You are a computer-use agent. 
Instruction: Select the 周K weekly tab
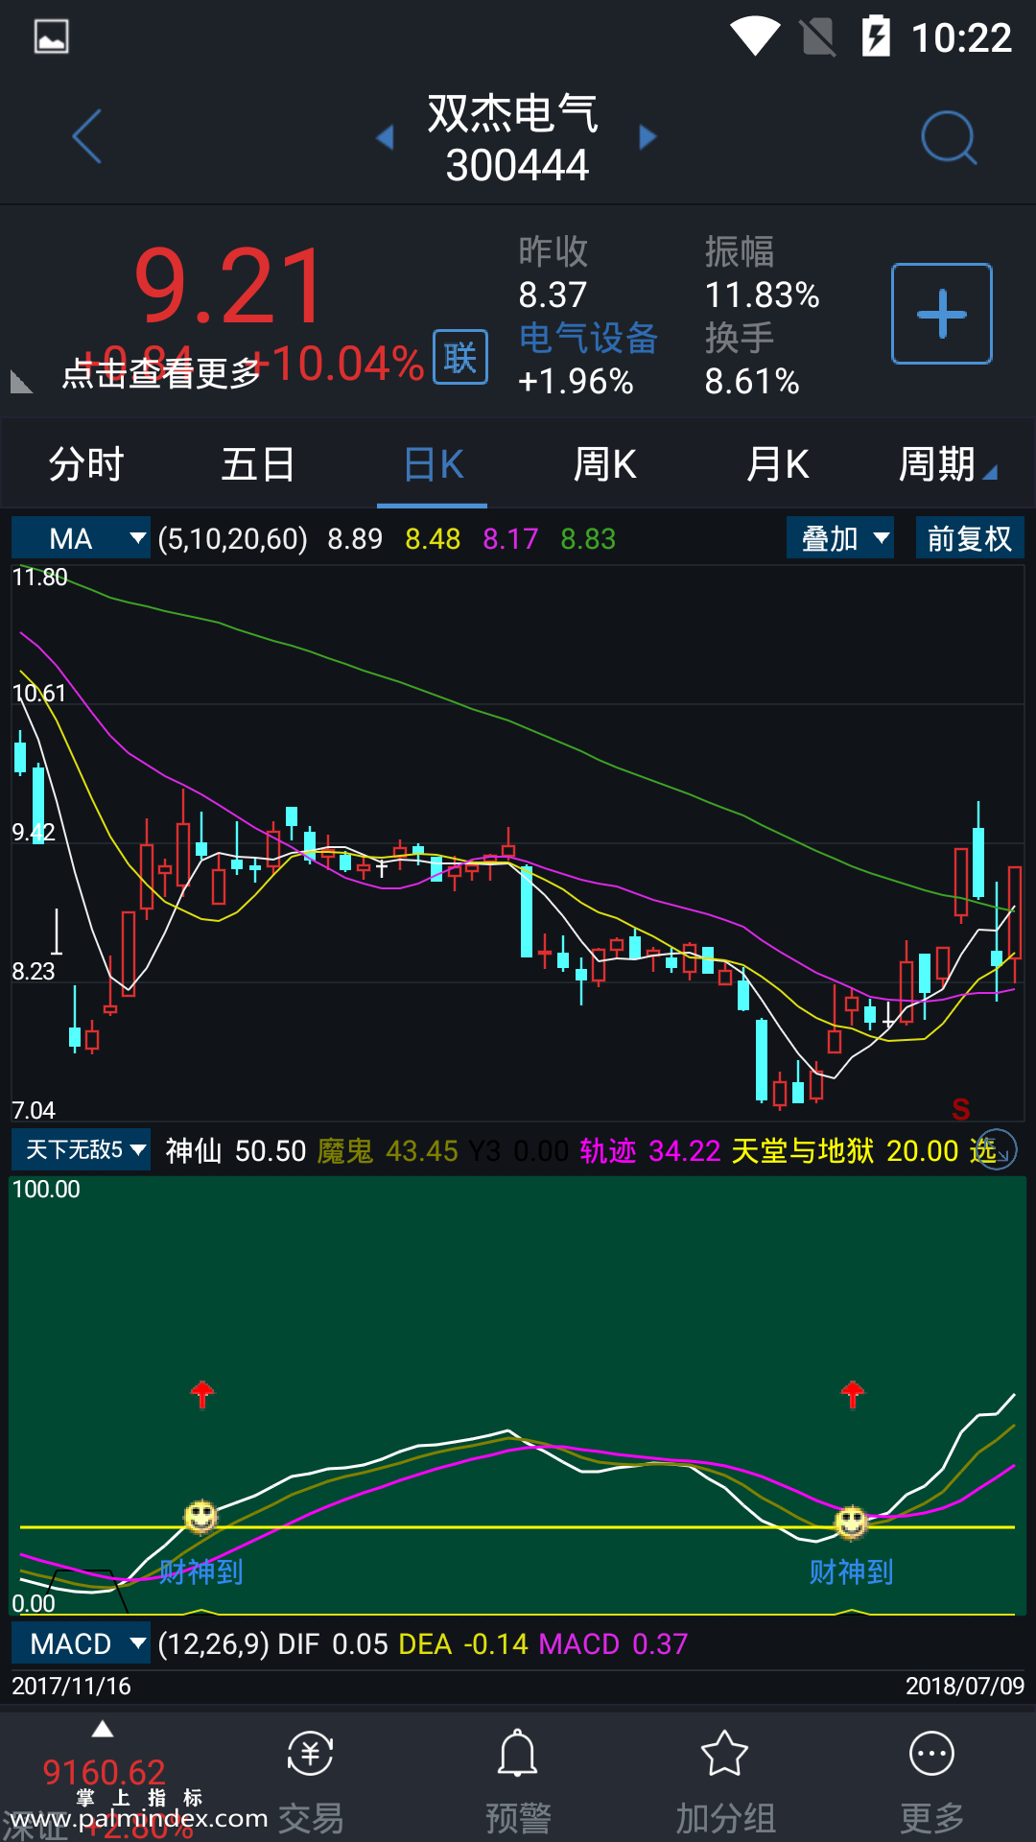(604, 464)
